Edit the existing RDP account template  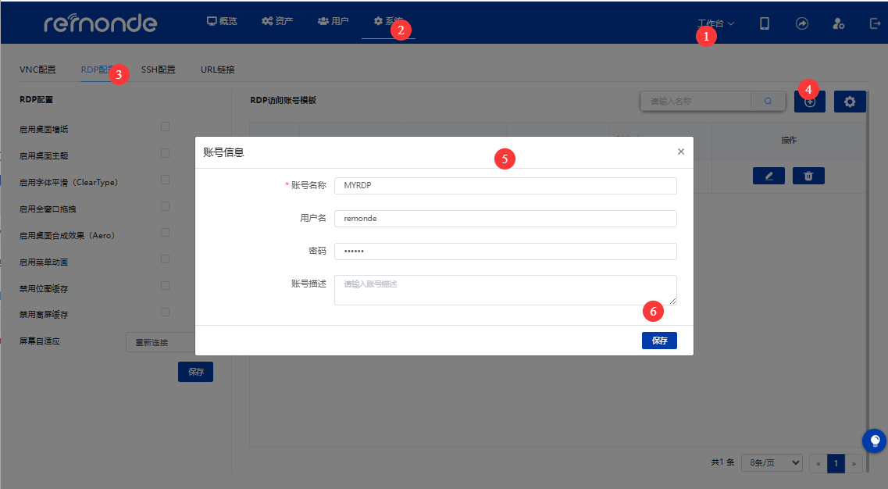pos(769,176)
